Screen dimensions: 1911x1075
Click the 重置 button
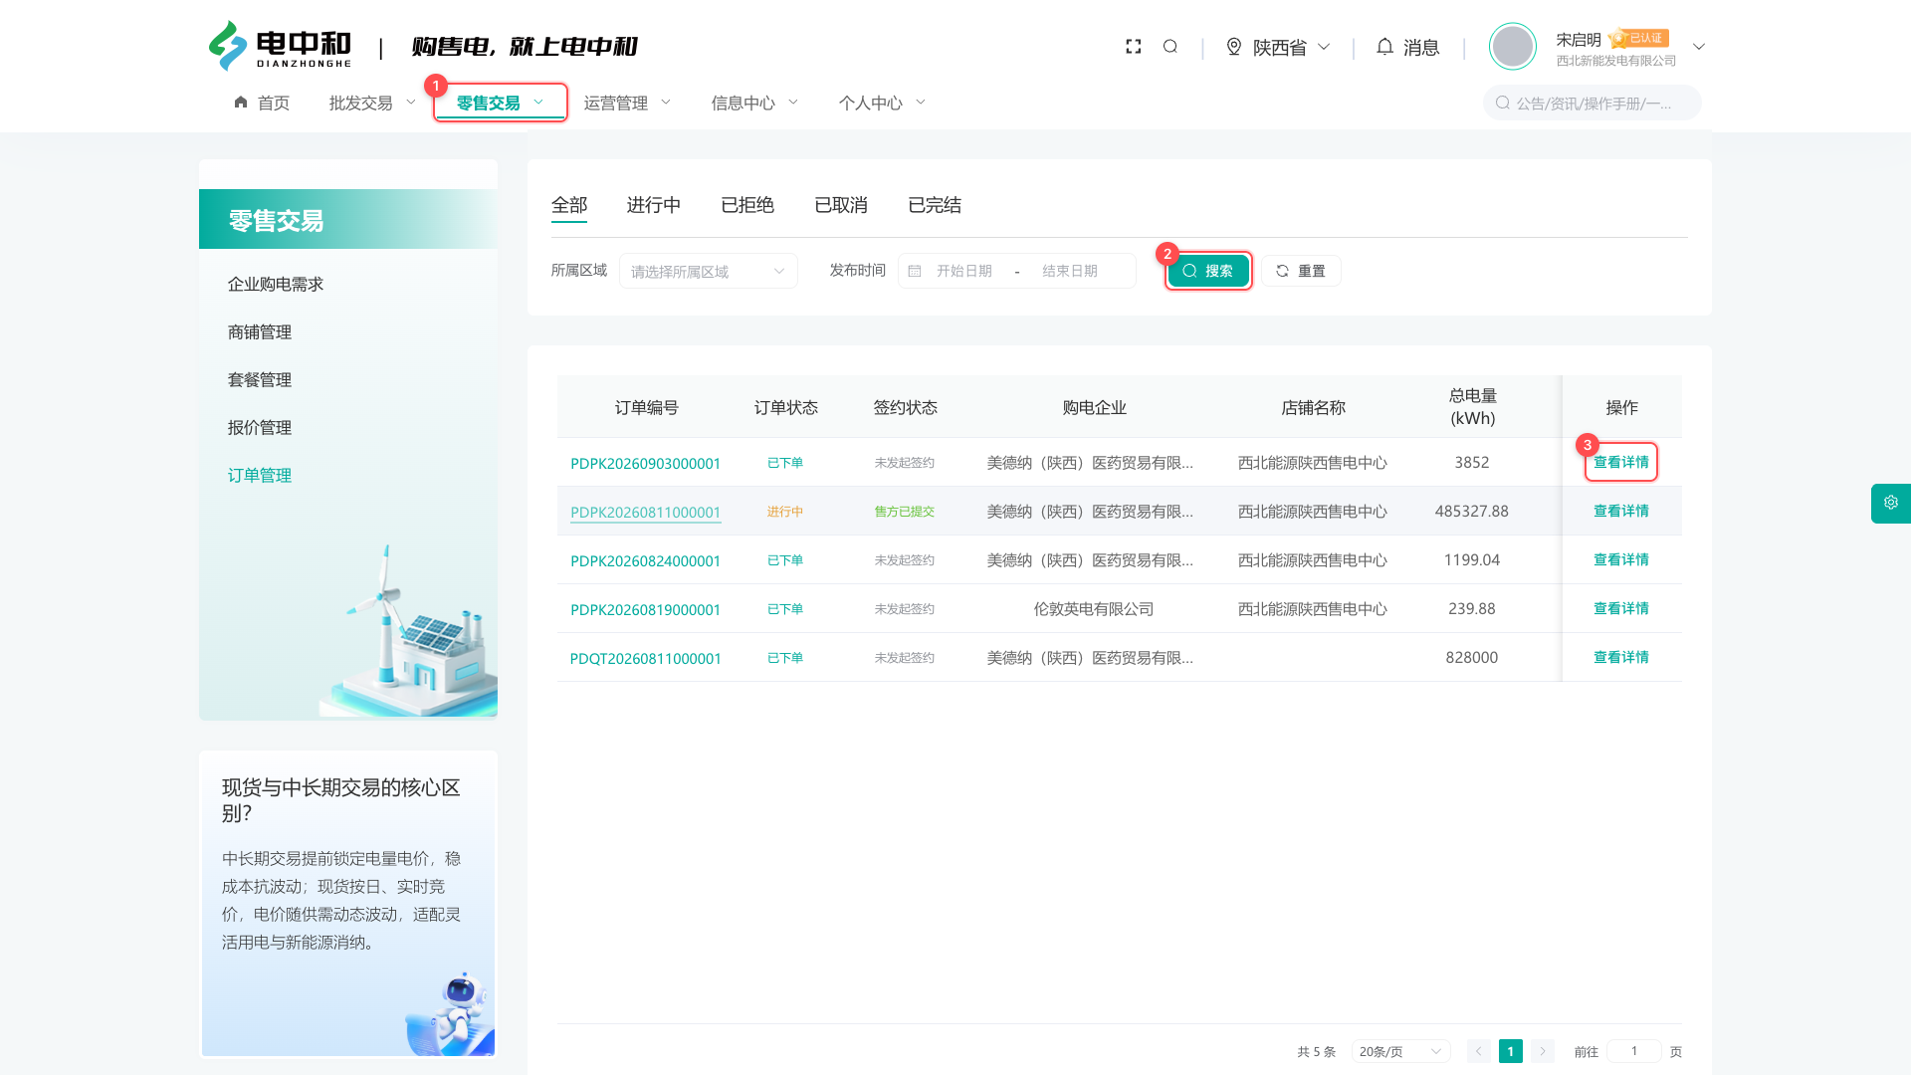coord(1301,271)
